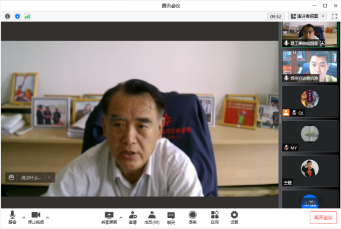Open the settings gear

[235, 218]
